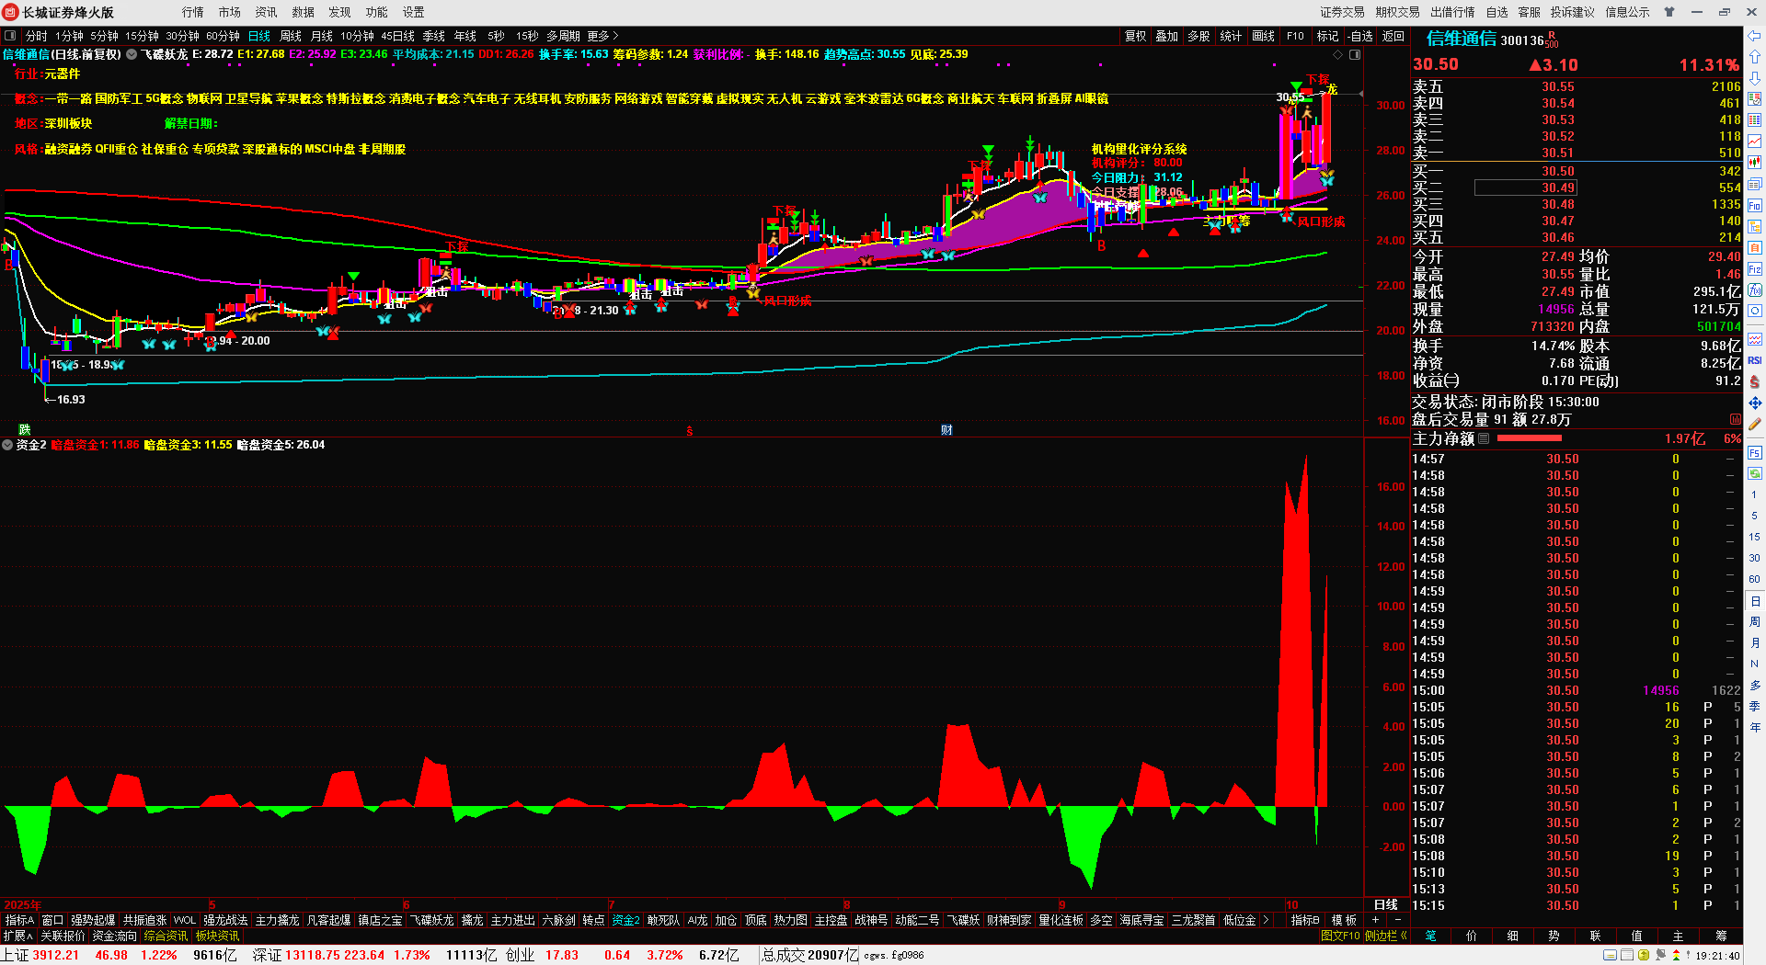1766x965 pixels.
Task: Click the up arrow in the right sidebar
Action: [x=1755, y=57]
